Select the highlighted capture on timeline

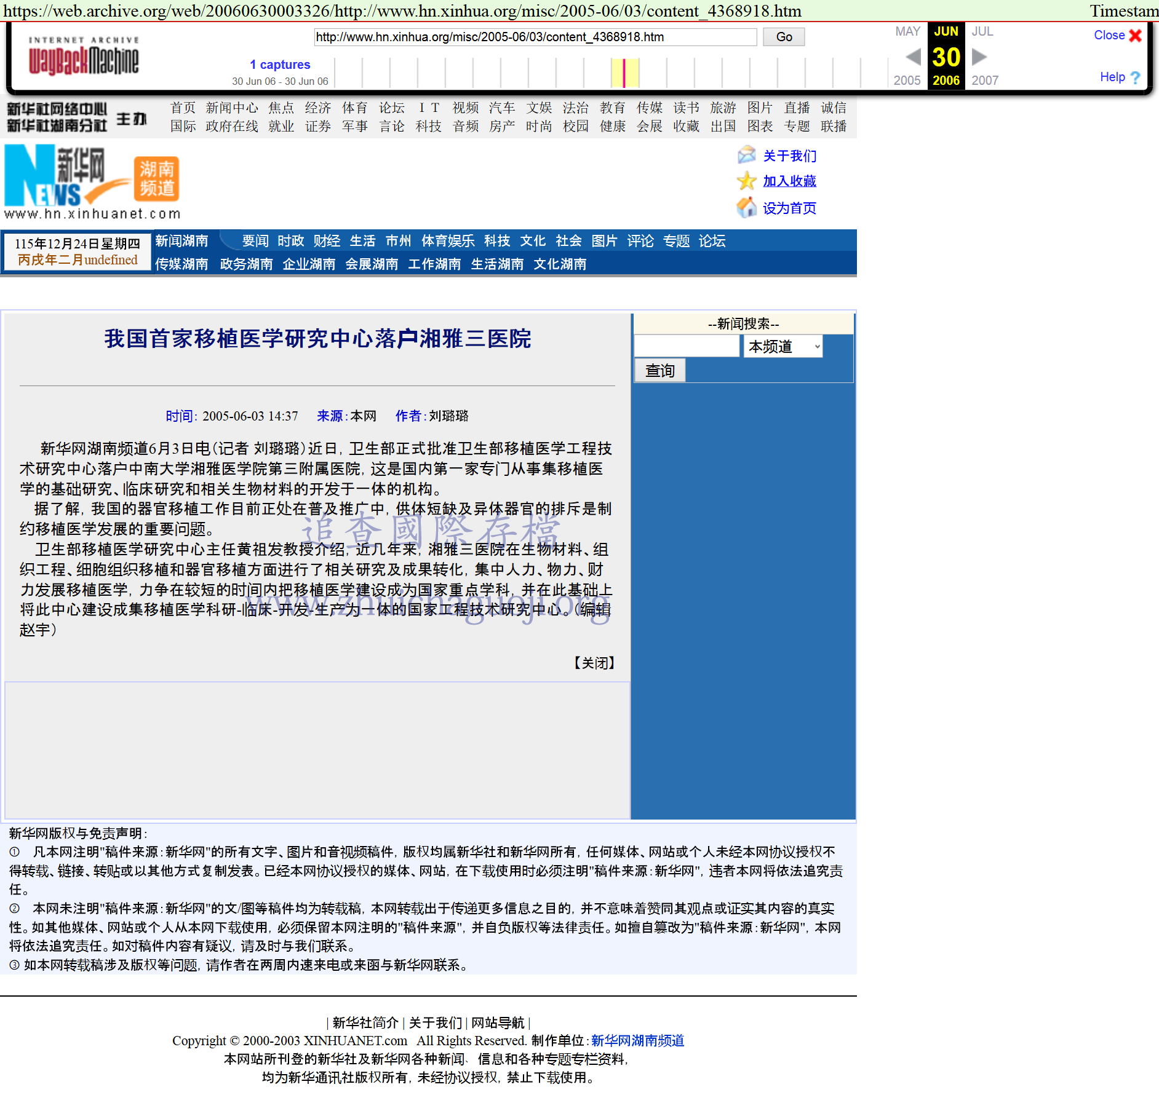pyautogui.click(x=624, y=73)
